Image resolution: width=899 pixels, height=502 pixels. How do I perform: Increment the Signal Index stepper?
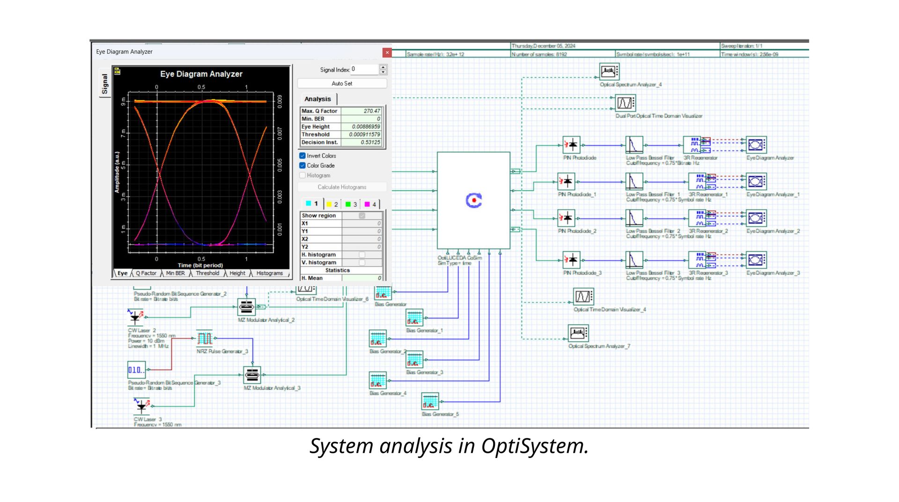coord(383,67)
